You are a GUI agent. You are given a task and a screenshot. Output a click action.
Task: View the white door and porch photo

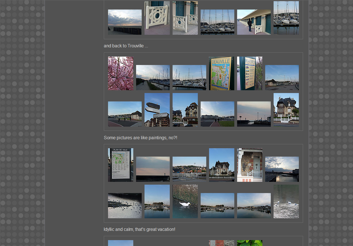(249, 165)
